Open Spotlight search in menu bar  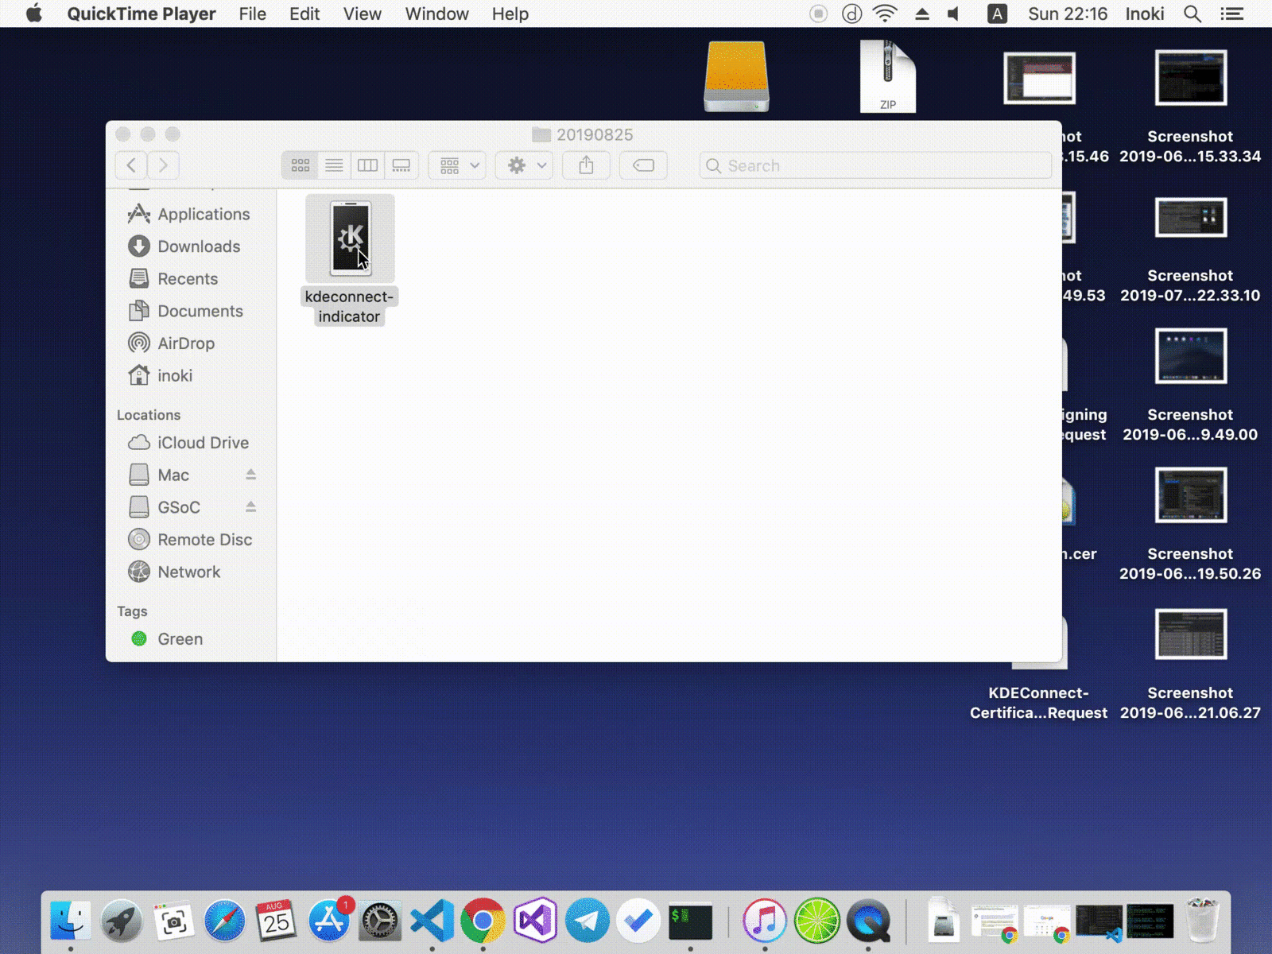(1192, 14)
